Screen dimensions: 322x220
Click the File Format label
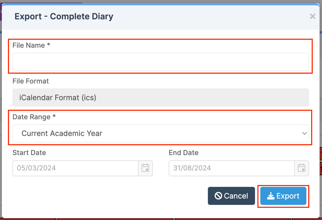tap(30, 81)
